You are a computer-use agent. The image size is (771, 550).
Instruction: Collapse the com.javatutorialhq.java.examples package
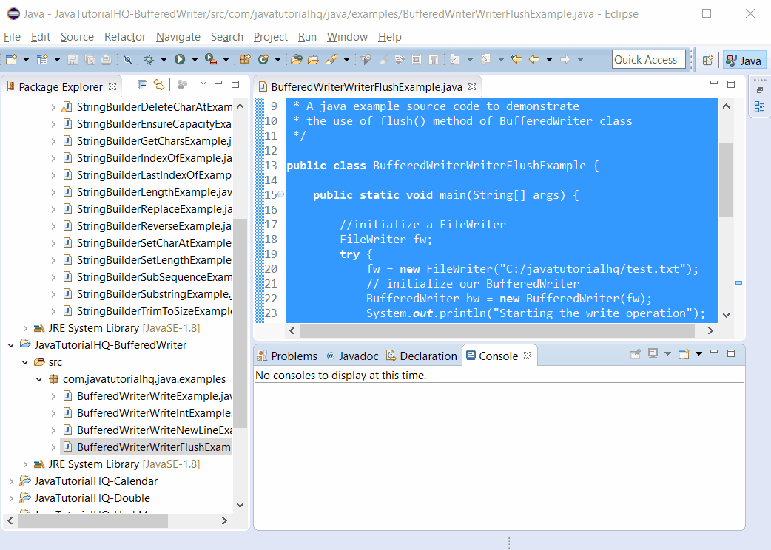click(x=39, y=378)
